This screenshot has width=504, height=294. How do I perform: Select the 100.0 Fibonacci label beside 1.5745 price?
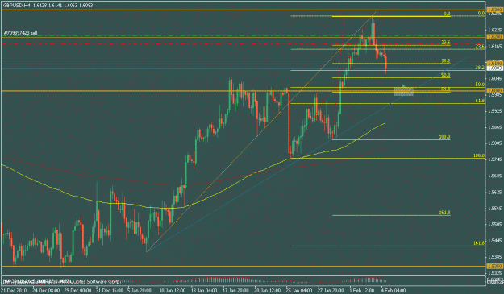click(x=479, y=155)
